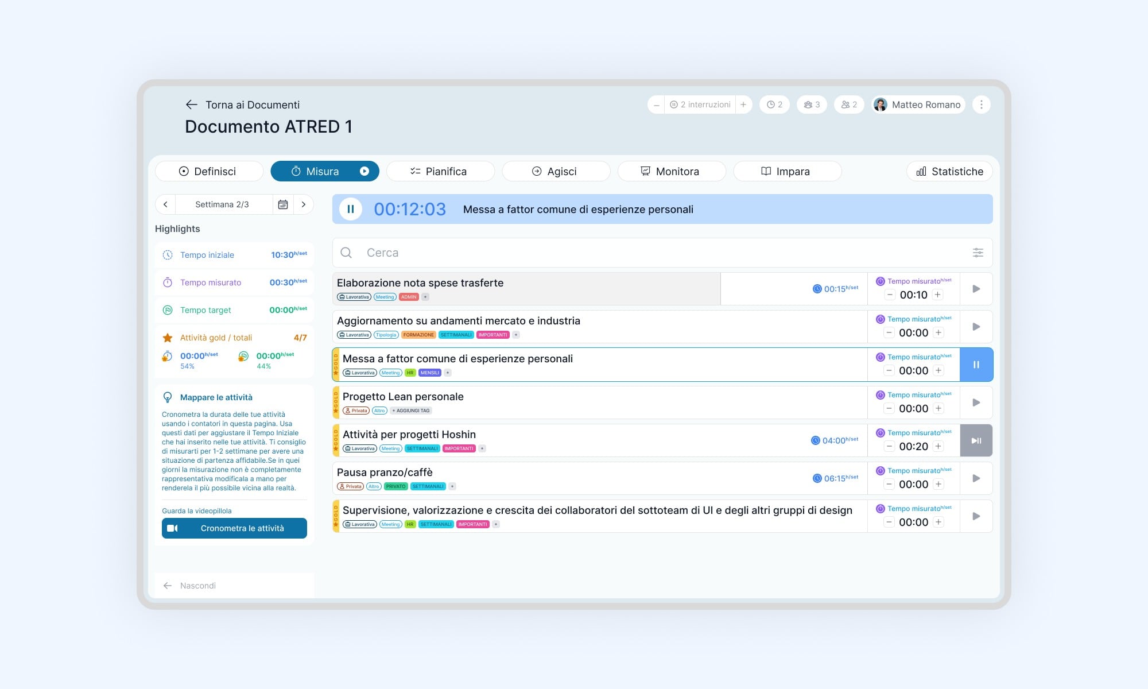1148x689 pixels.
Task: Increase measured time for Aggiornamento su andamenti
Action: (938, 332)
